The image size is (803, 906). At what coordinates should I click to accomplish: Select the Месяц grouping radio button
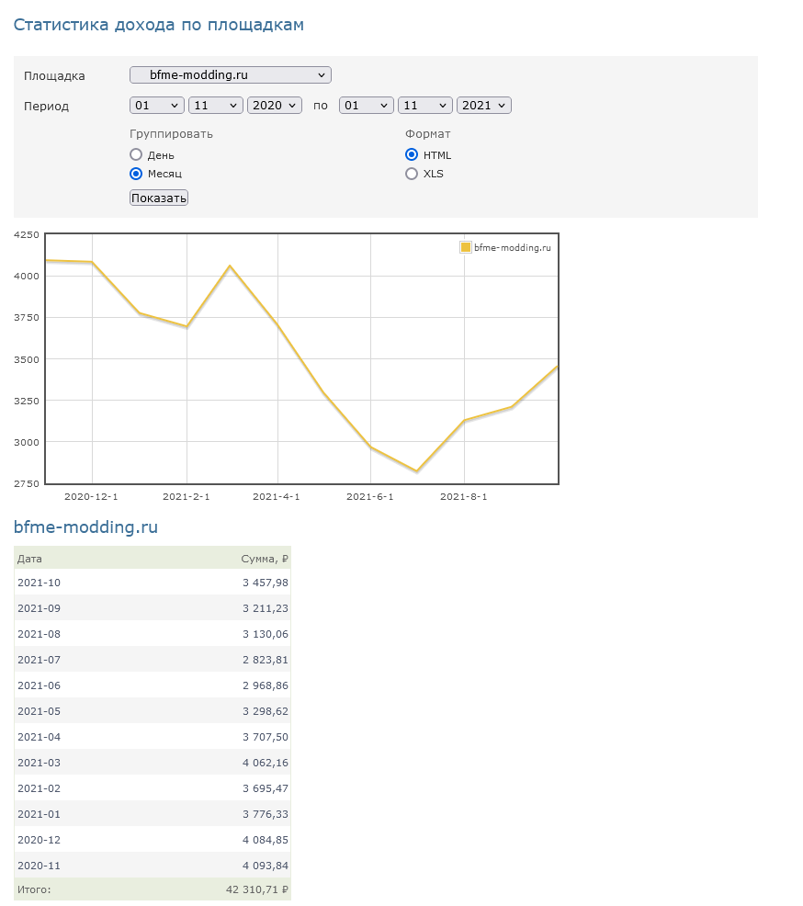(x=136, y=174)
